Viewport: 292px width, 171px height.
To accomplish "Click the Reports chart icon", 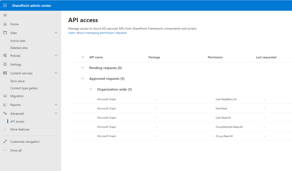I will [x=5, y=105].
